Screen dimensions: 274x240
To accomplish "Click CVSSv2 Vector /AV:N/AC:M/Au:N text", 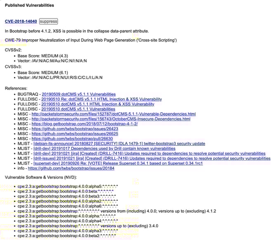I will (52, 61).
